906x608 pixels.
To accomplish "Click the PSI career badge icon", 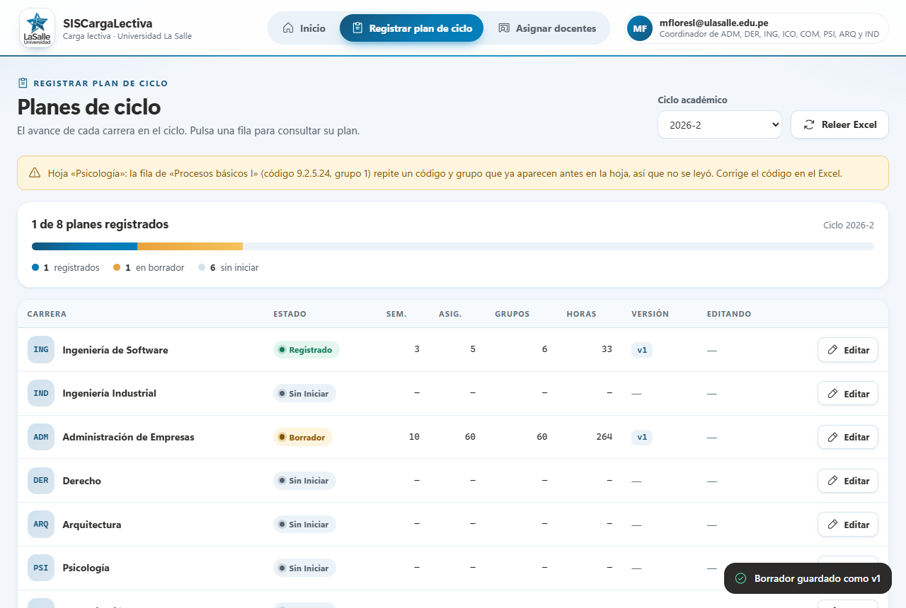I will pos(41,568).
